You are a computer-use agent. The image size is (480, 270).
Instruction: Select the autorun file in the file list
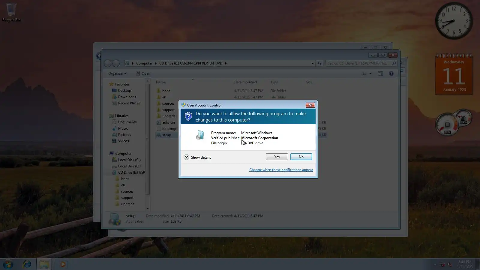pyautogui.click(x=166, y=122)
